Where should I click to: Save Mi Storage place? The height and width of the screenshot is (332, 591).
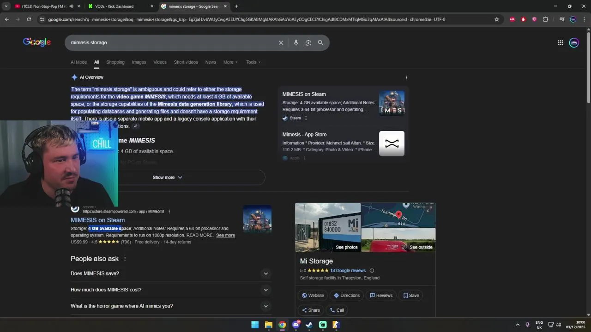point(411,296)
